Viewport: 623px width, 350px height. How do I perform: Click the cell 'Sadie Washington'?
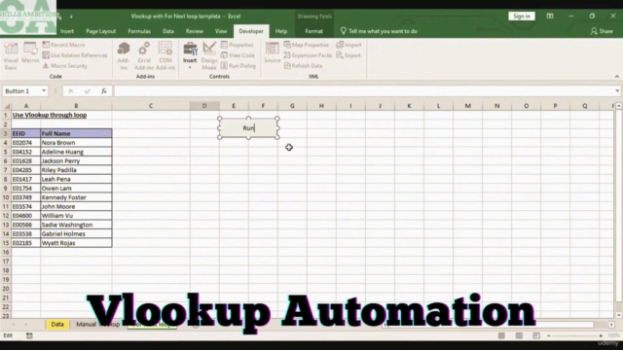tap(76, 225)
